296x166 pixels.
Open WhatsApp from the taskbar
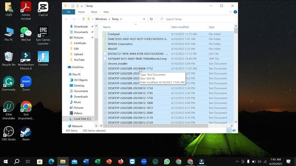(x=167, y=161)
